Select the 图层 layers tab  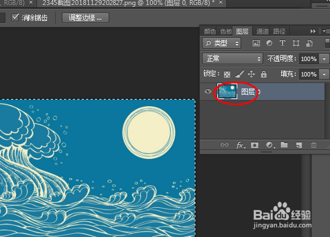click(x=242, y=31)
